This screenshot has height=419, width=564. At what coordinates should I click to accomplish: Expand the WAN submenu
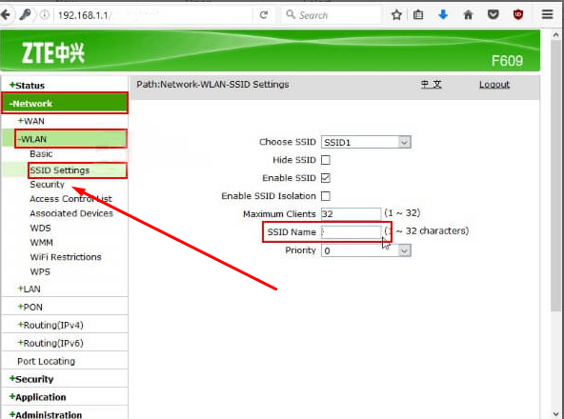coord(31,121)
